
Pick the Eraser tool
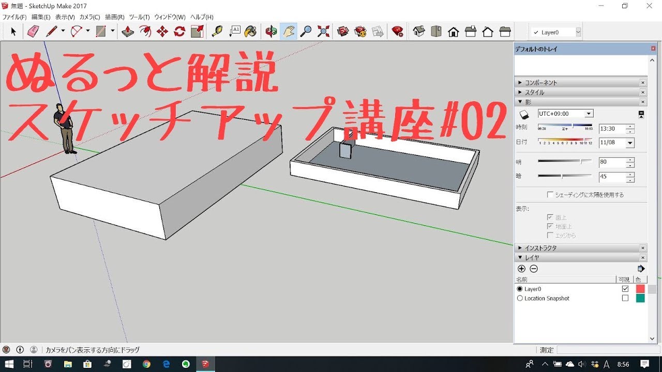(33, 32)
